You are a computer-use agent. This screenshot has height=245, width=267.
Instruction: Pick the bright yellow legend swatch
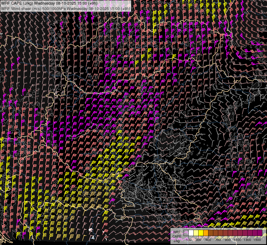pyautogui.click(x=201, y=233)
